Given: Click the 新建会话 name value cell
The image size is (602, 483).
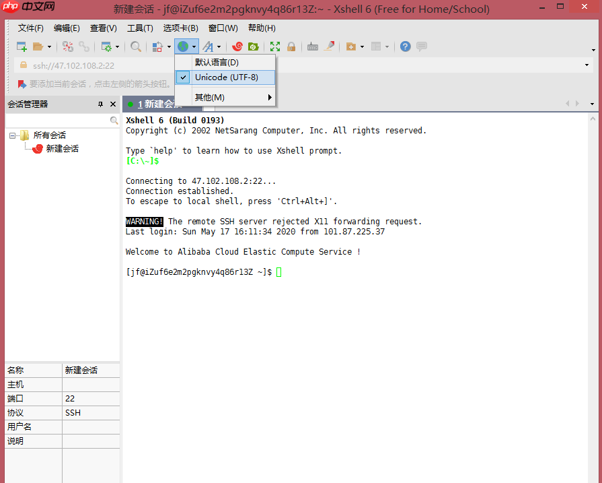Looking at the screenshot, I should 91,371.
